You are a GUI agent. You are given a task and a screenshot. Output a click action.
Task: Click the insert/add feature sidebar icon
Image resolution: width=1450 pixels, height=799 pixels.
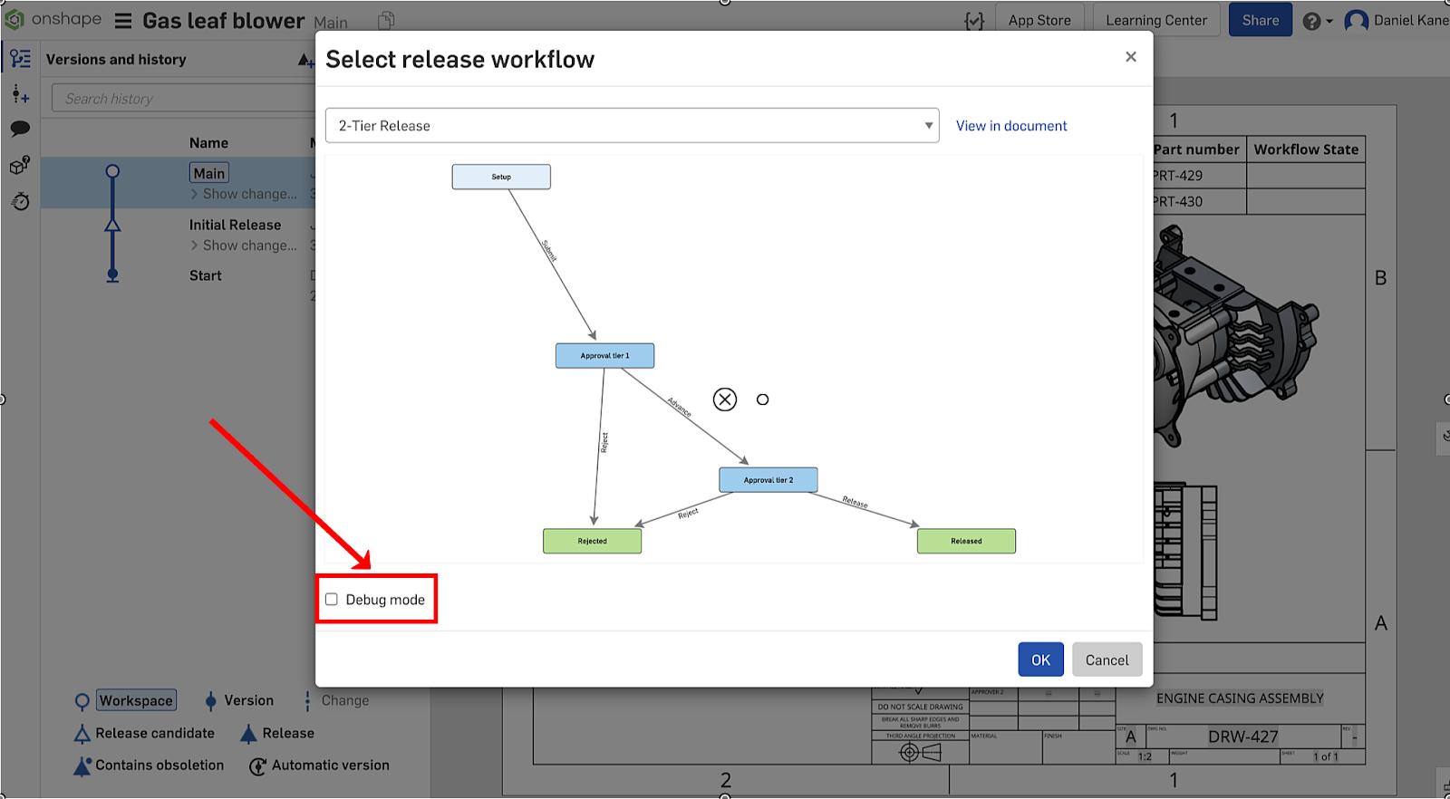20,94
